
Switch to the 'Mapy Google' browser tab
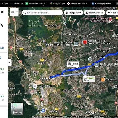[57, 3]
